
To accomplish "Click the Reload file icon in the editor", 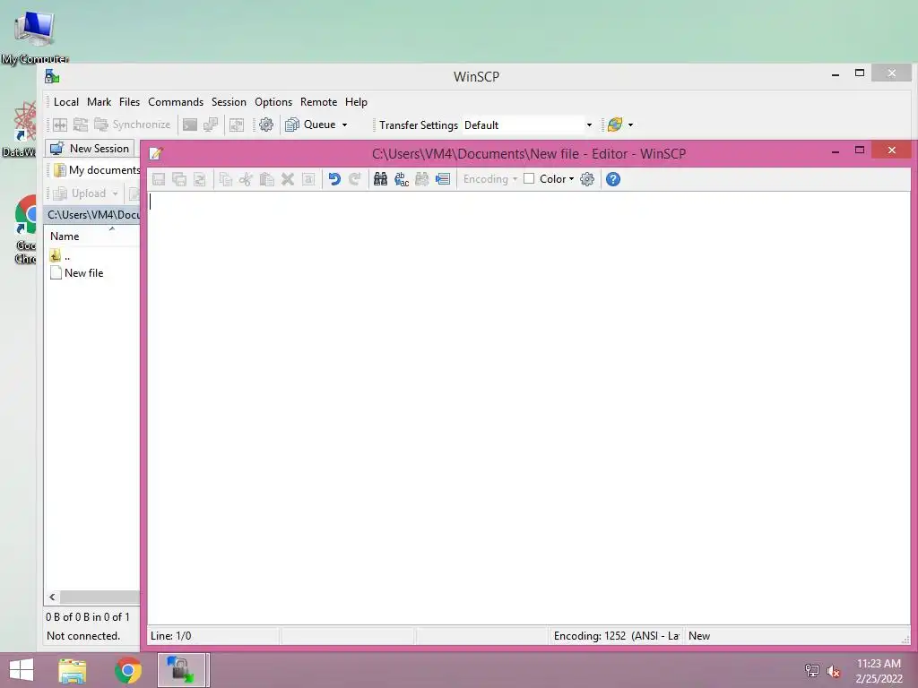I will point(200,179).
